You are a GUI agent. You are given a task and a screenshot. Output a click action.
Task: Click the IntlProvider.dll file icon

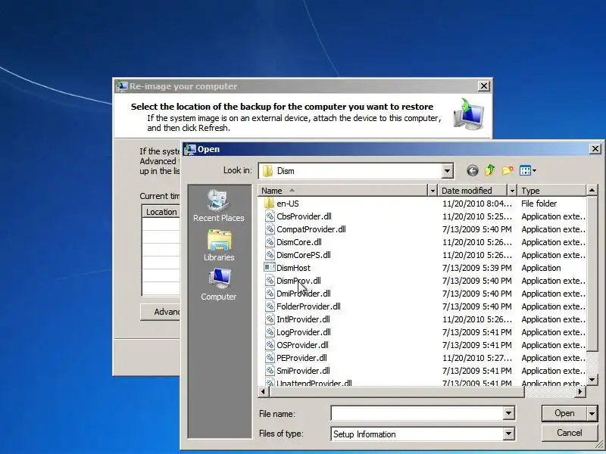coord(270,319)
